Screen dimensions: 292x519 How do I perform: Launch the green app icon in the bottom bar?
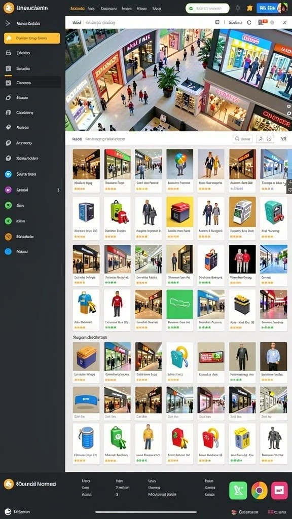point(238,490)
